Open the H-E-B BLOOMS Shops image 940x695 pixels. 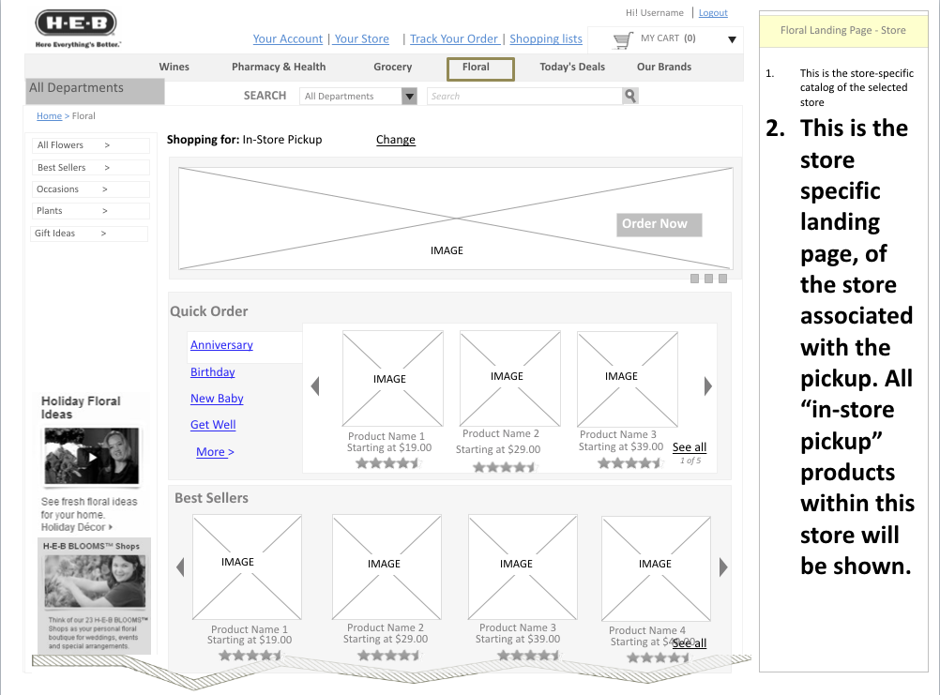[95, 581]
